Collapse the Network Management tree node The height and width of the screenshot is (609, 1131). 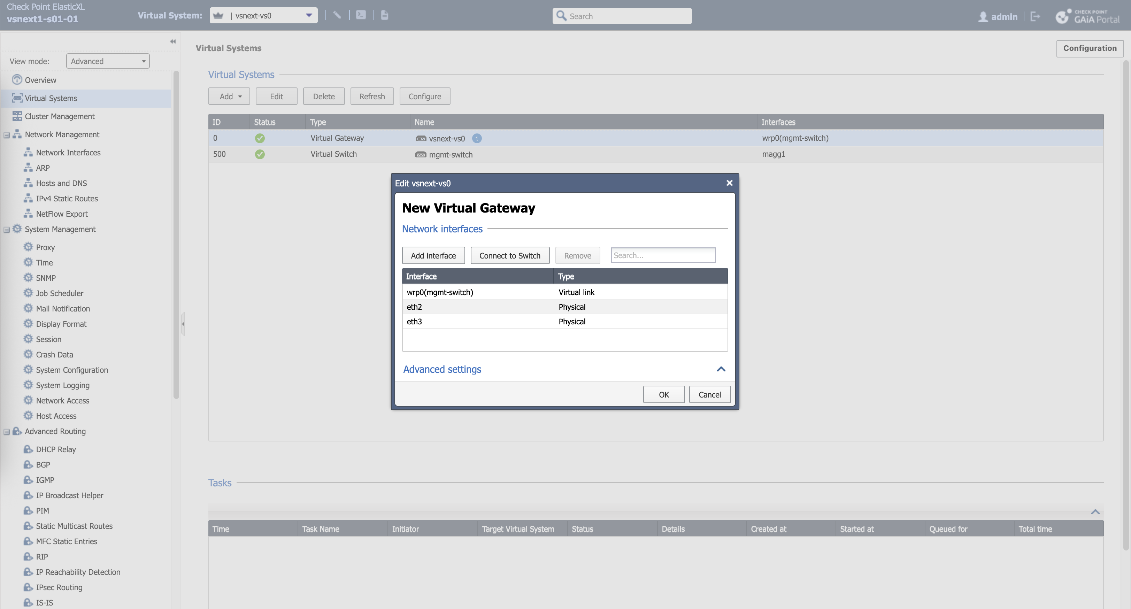coord(7,135)
